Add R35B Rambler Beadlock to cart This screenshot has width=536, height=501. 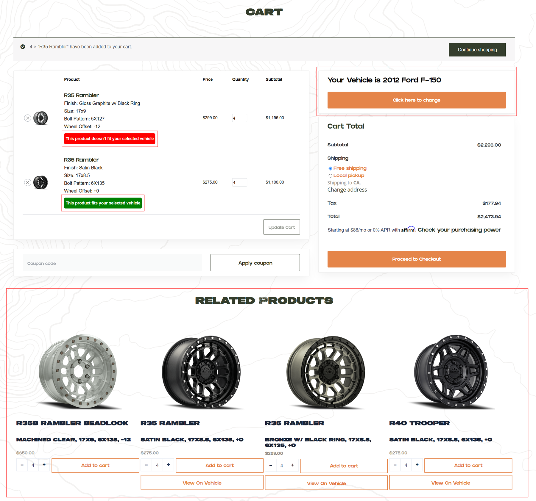pos(95,465)
